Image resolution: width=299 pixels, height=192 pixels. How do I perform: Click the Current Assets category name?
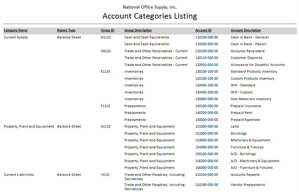coord(16,37)
